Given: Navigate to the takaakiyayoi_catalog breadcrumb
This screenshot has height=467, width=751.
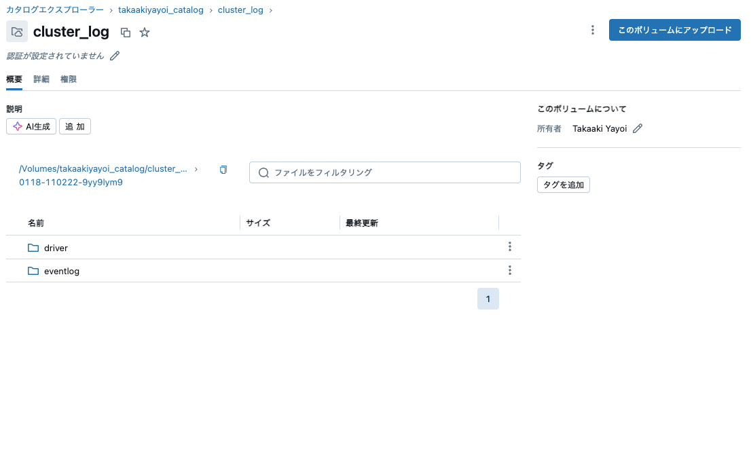Looking at the screenshot, I should (x=160, y=10).
